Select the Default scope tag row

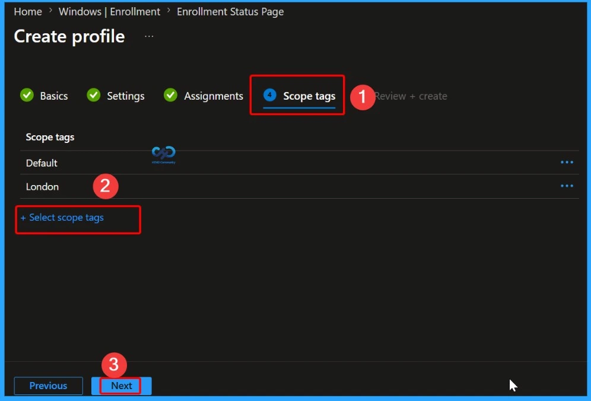[x=299, y=163]
